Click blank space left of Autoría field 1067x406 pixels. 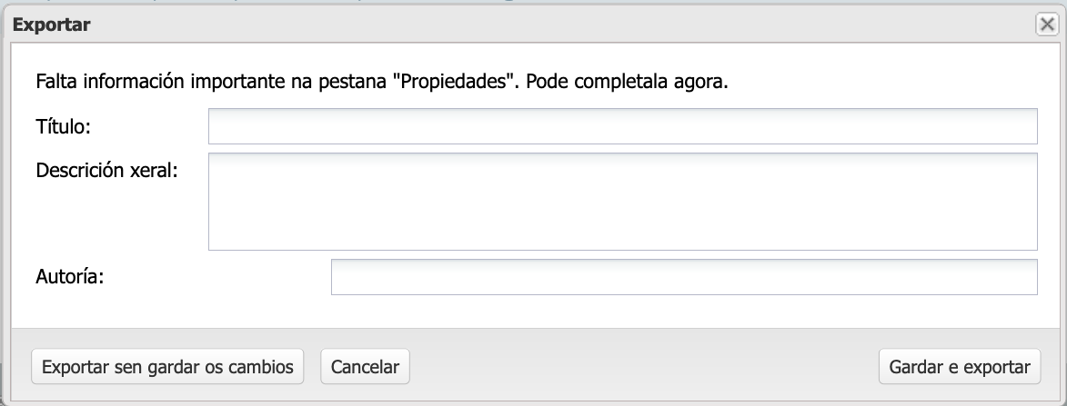click(x=218, y=277)
